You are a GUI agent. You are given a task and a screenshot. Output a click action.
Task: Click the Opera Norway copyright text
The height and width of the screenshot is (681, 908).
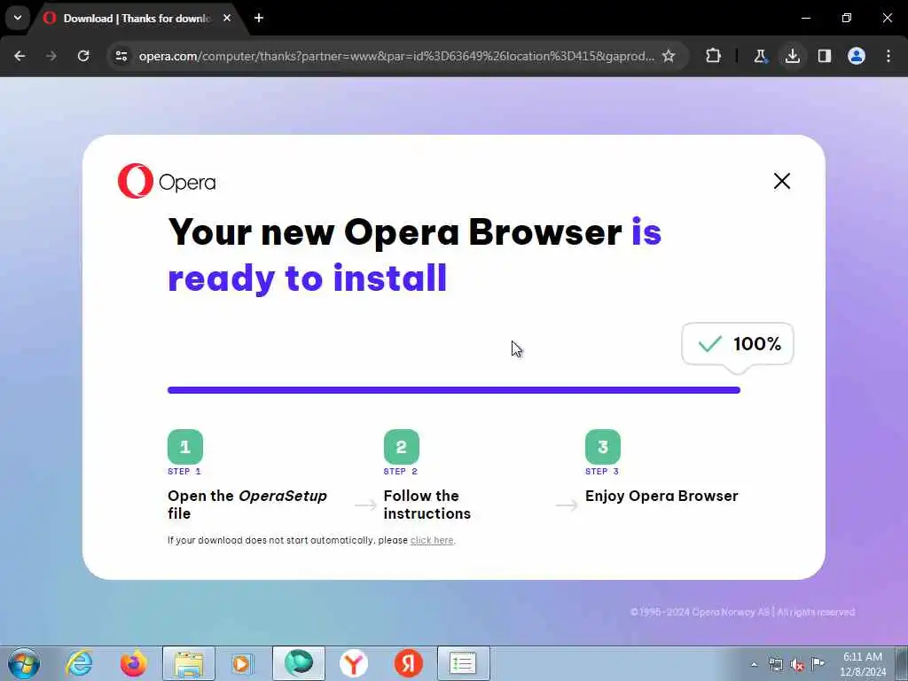[x=742, y=612]
